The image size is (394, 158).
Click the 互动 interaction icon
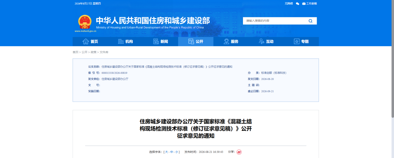click(x=262, y=41)
